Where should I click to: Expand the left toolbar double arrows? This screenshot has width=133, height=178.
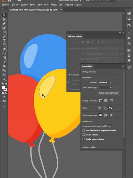(x=2, y=8)
